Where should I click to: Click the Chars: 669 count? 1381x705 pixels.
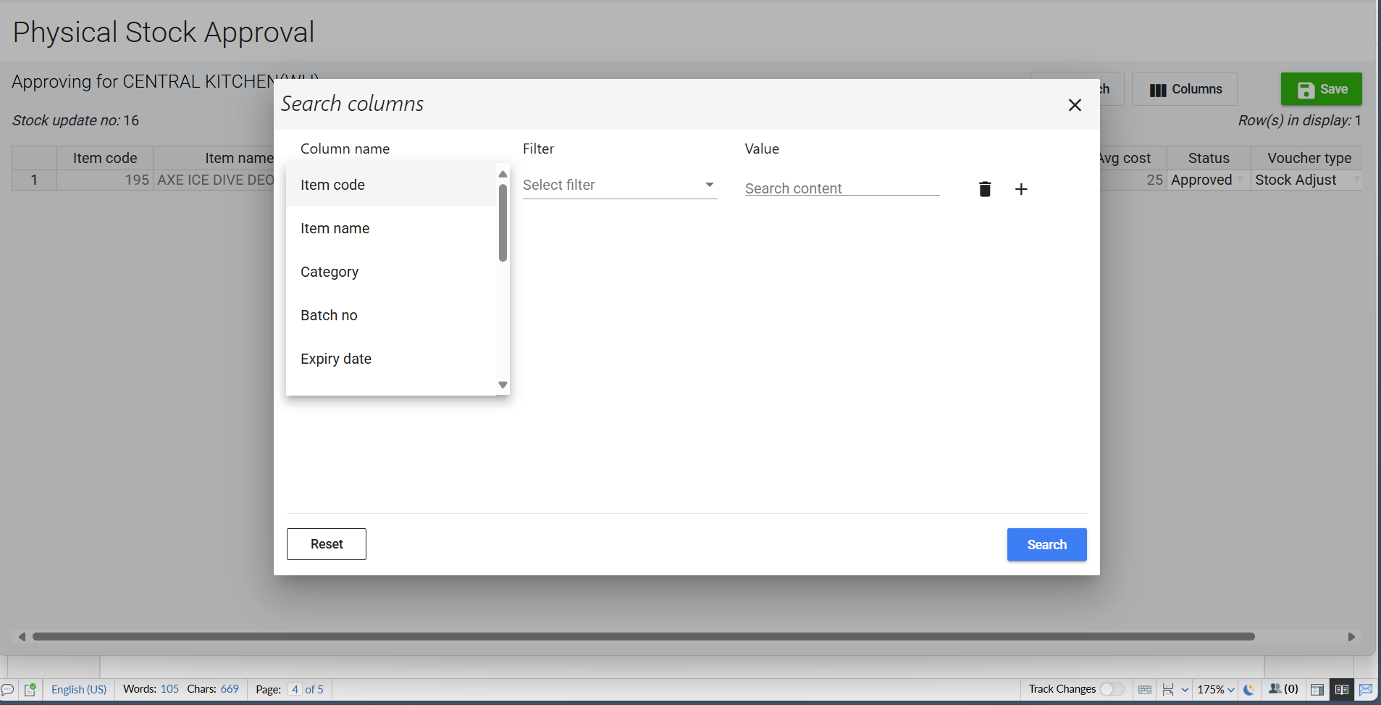[213, 689]
